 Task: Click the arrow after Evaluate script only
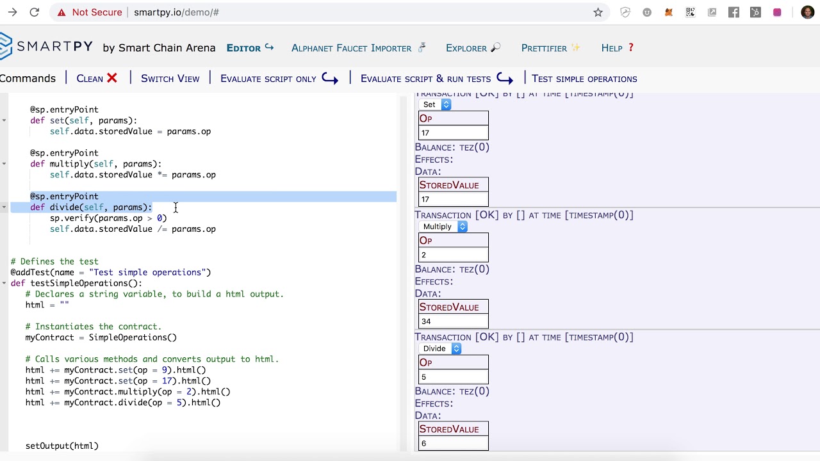[330, 79]
